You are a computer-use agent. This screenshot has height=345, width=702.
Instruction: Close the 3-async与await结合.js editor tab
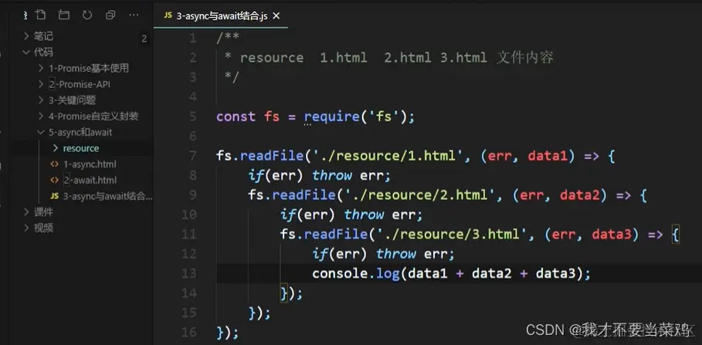[276, 16]
